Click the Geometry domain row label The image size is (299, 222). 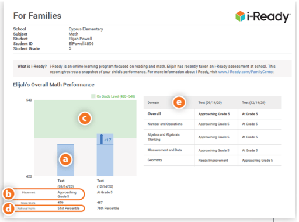click(155, 160)
